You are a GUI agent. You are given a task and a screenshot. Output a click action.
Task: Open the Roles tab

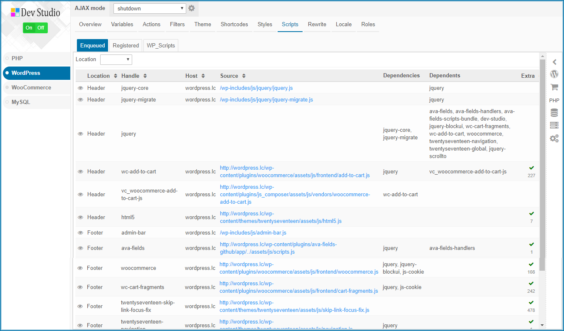(x=368, y=24)
